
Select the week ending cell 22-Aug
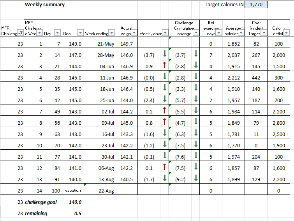(99, 189)
